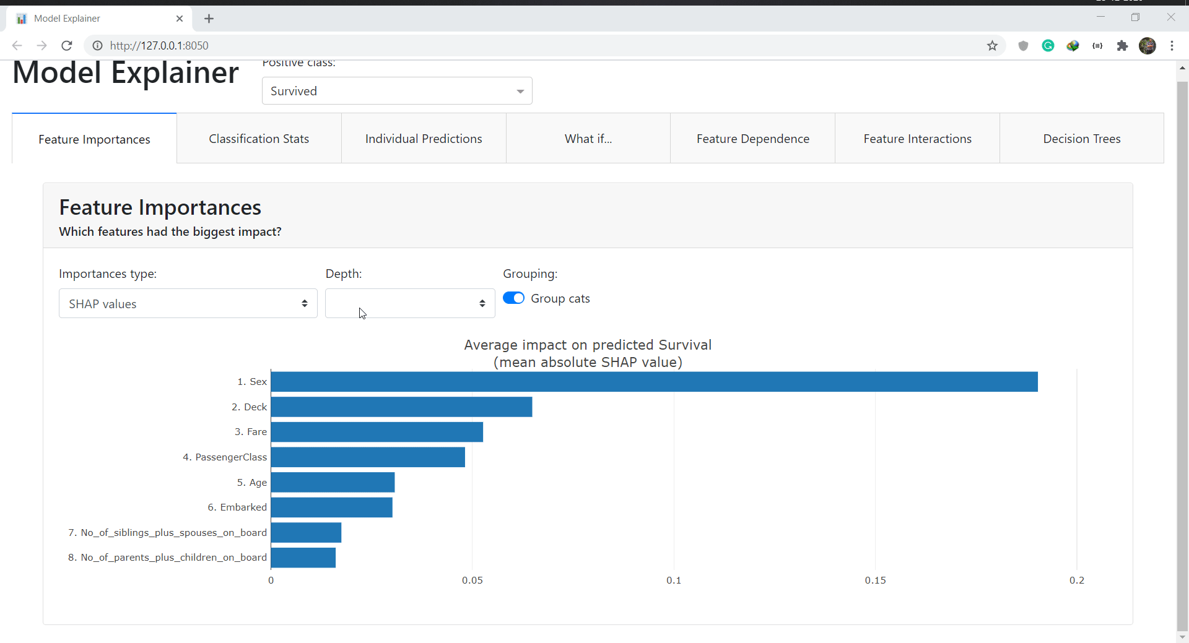This screenshot has height=643, width=1189.
Task: Open the Chrome three-dot menu
Action: pos(1172,45)
